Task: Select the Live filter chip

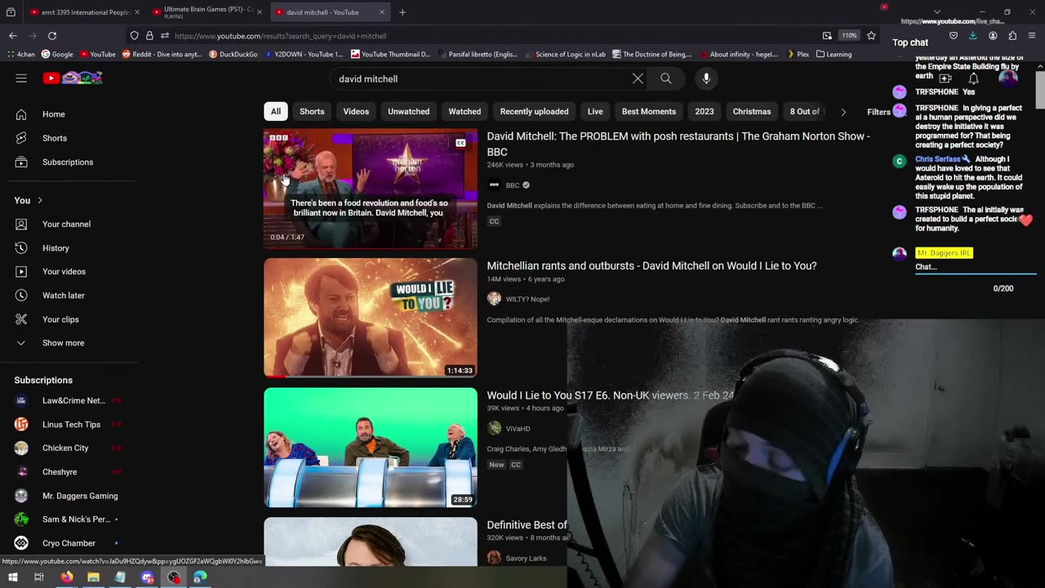Action: coord(595,111)
